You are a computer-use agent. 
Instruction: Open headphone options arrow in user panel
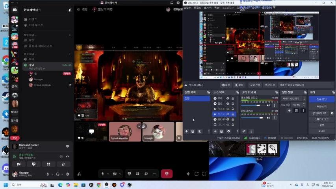click(x=62, y=174)
